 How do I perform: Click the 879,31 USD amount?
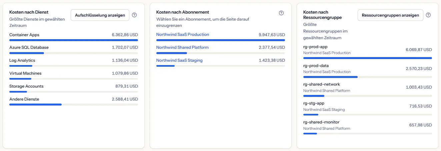coord(127,86)
